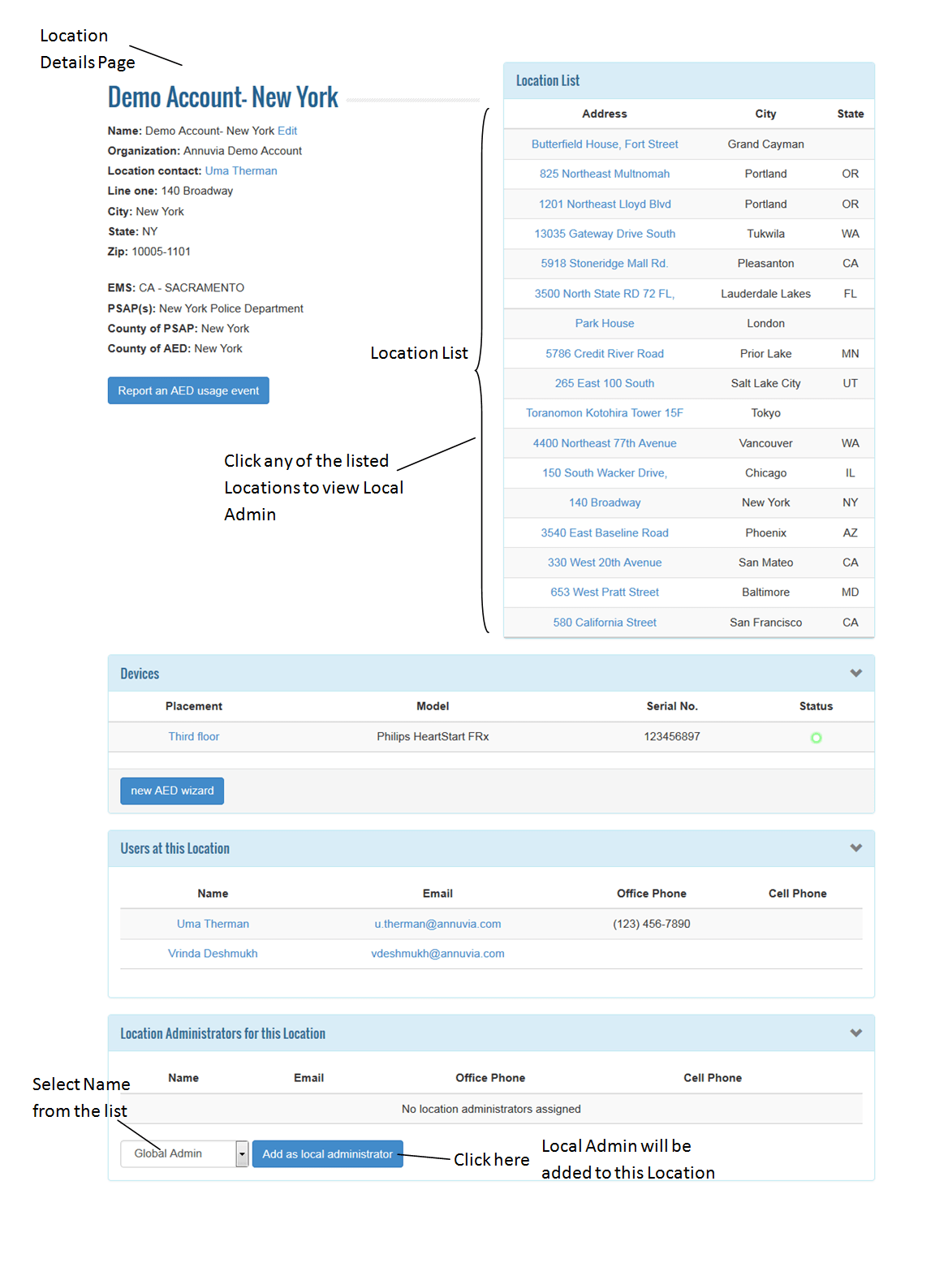Click the PSAP(s) New York Police Department text
The image size is (948, 1276).
pos(205,308)
